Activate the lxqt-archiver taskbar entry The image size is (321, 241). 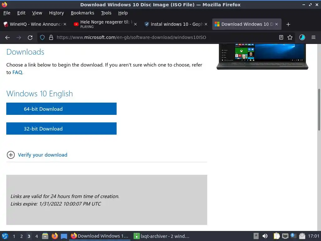point(162,236)
